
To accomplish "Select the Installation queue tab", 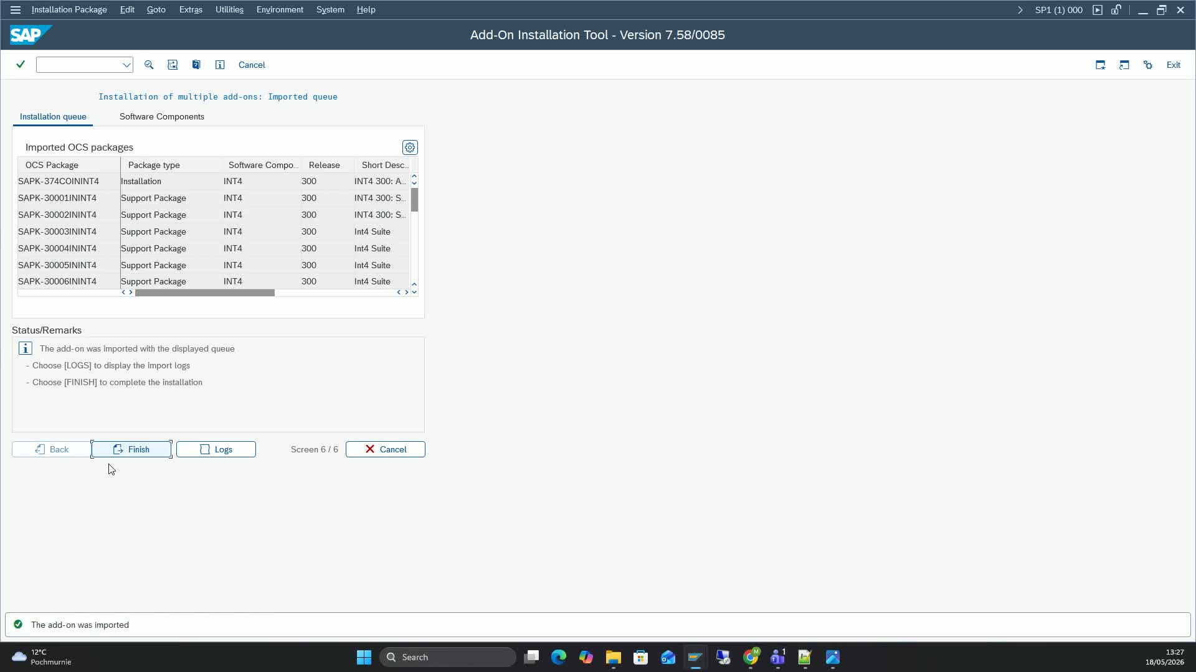I will (x=53, y=116).
